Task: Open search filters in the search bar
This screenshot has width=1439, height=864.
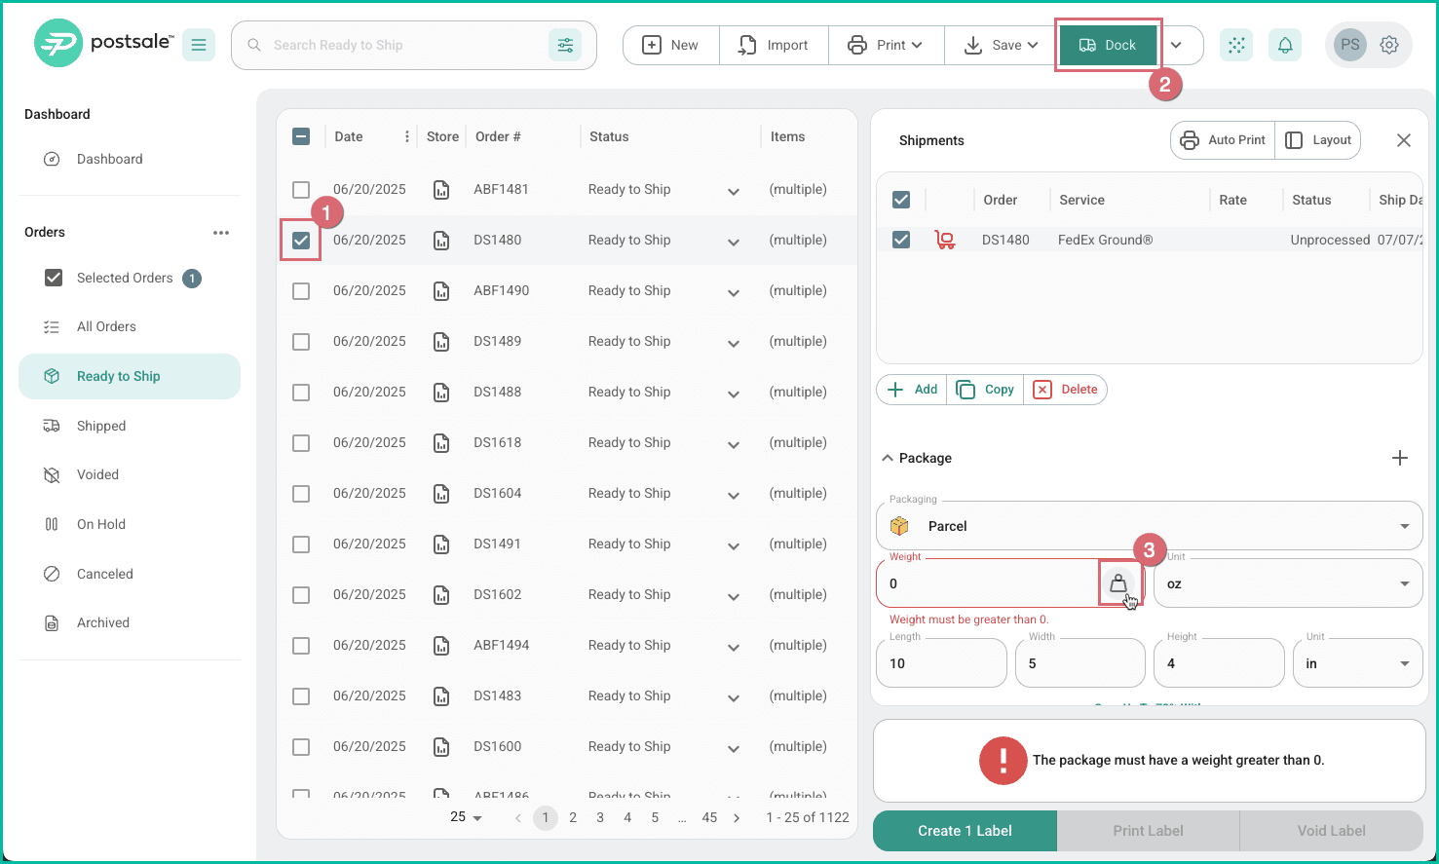Action: pyautogui.click(x=565, y=44)
